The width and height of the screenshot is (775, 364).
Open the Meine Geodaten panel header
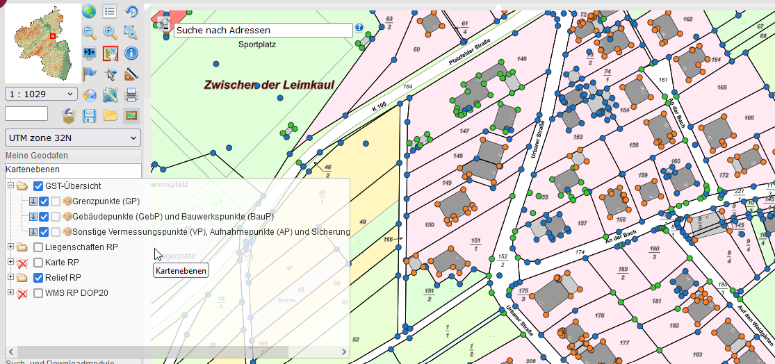point(73,156)
